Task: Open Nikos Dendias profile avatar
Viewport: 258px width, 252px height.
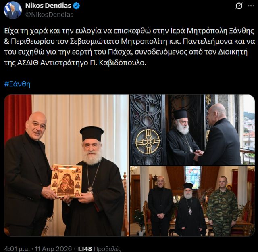Action: (13, 10)
